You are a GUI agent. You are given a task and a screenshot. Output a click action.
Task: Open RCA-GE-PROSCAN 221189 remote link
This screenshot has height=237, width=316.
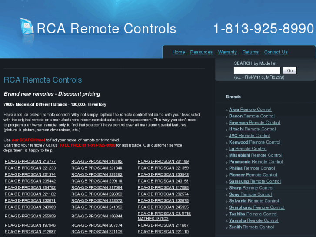tap(163, 161)
